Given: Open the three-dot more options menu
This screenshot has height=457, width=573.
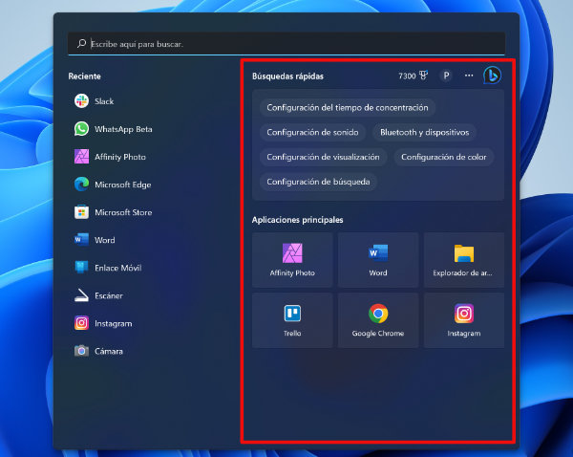Looking at the screenshot, I should pyautogui.click(x=469, y=76).
